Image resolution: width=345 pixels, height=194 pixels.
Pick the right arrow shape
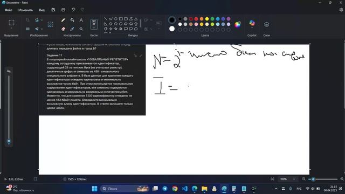click(x=126, y=24)
